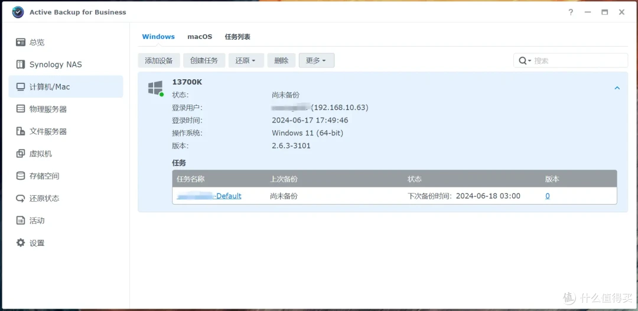Click the IP address 192.168.10.63
The height and width of the screenshot is (311, 638).
340,108
